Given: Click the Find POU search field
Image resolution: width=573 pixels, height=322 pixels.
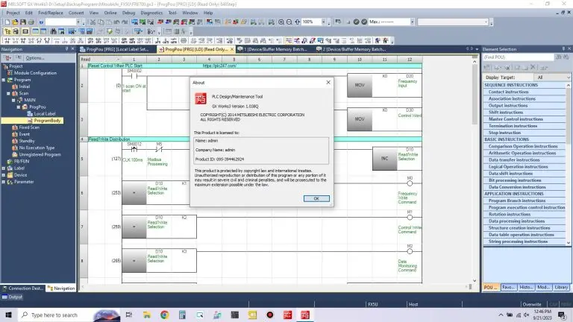Looking at the screenshot, I should click(519, 57).
